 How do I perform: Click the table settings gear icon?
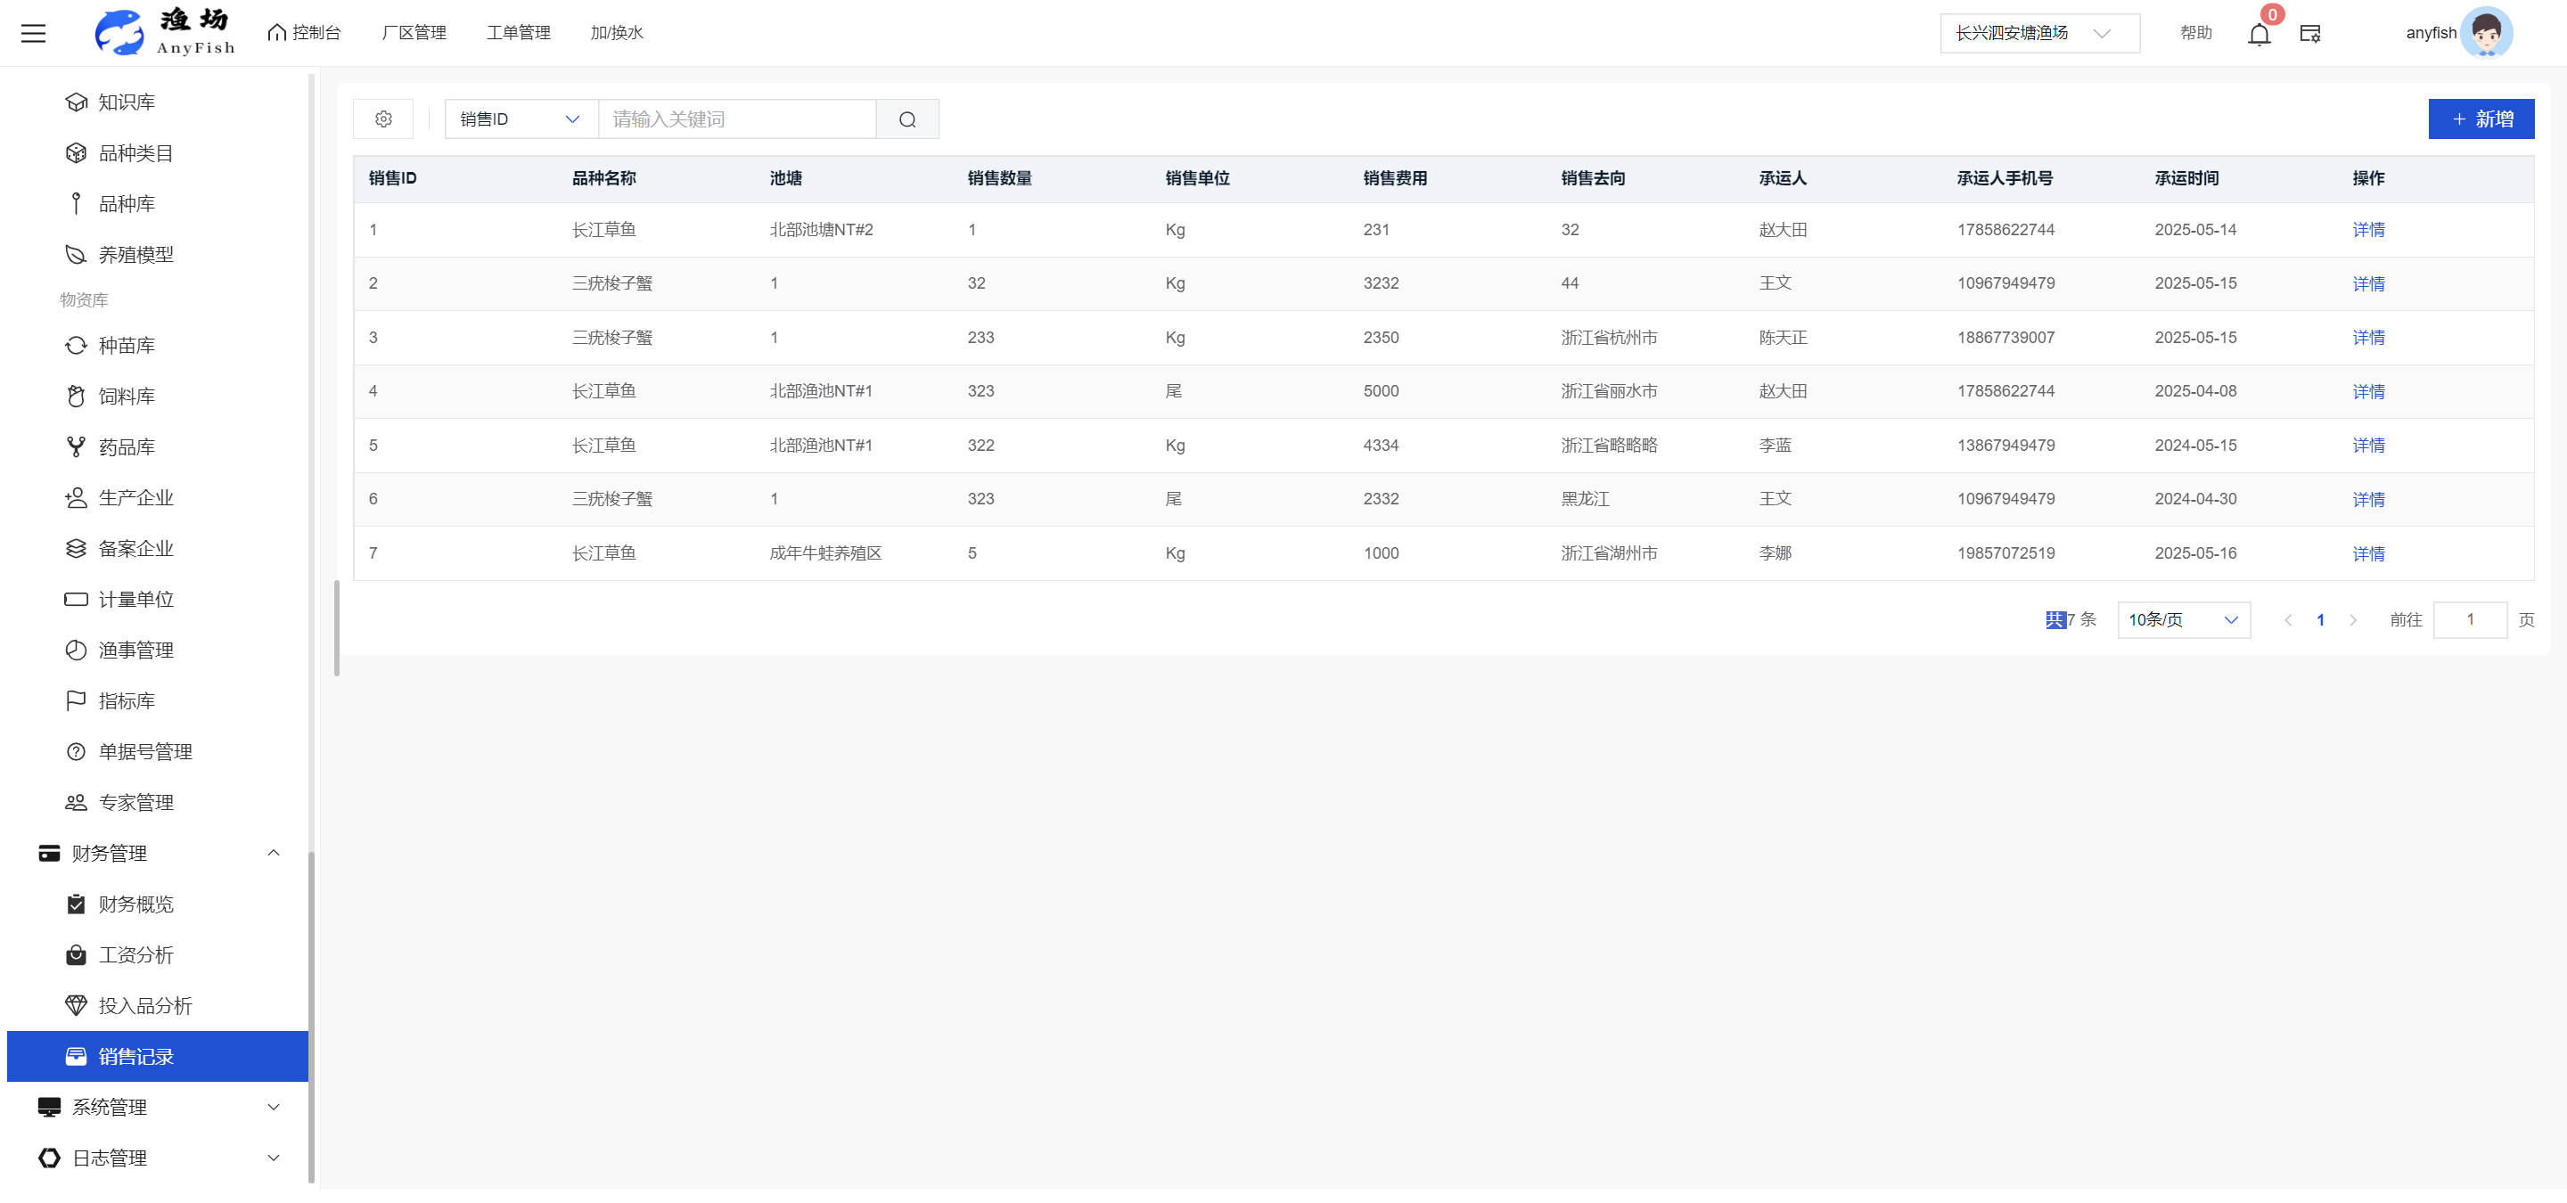click(383, 119)
